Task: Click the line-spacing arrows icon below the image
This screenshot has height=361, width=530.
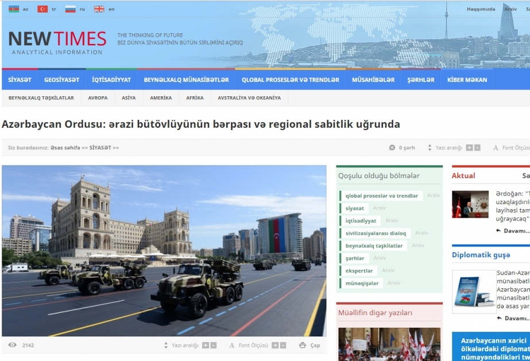Action: coord(165,345)
